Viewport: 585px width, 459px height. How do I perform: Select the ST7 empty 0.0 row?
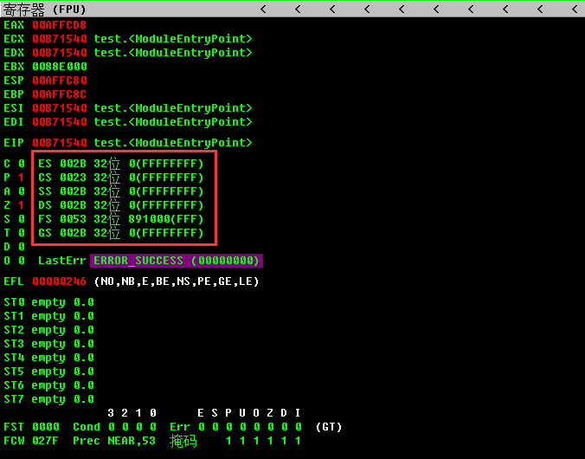pyautogui.click(x=48, y=399)
